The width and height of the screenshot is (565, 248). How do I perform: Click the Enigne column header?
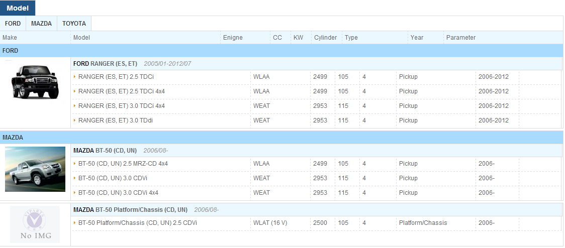point(233,38)
